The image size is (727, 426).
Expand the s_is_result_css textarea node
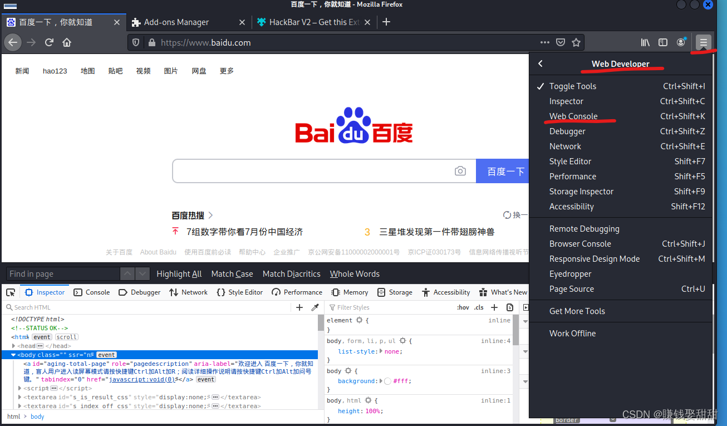point(20,397)
